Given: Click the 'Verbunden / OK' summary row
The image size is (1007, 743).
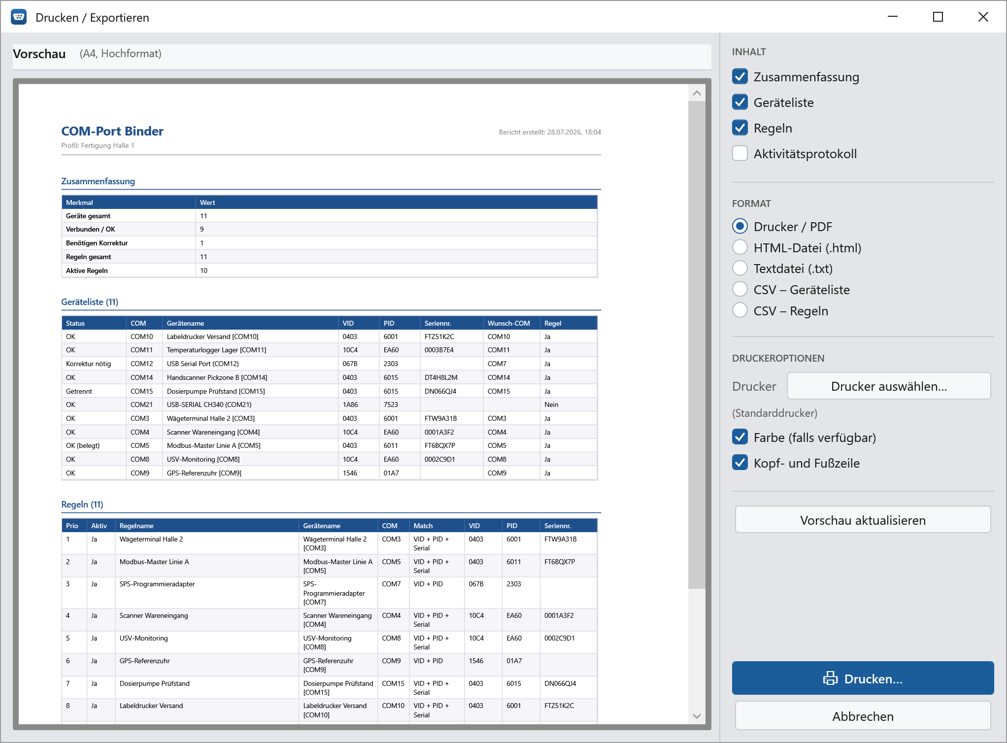Looking at the screenshot, I should point(329,229).
